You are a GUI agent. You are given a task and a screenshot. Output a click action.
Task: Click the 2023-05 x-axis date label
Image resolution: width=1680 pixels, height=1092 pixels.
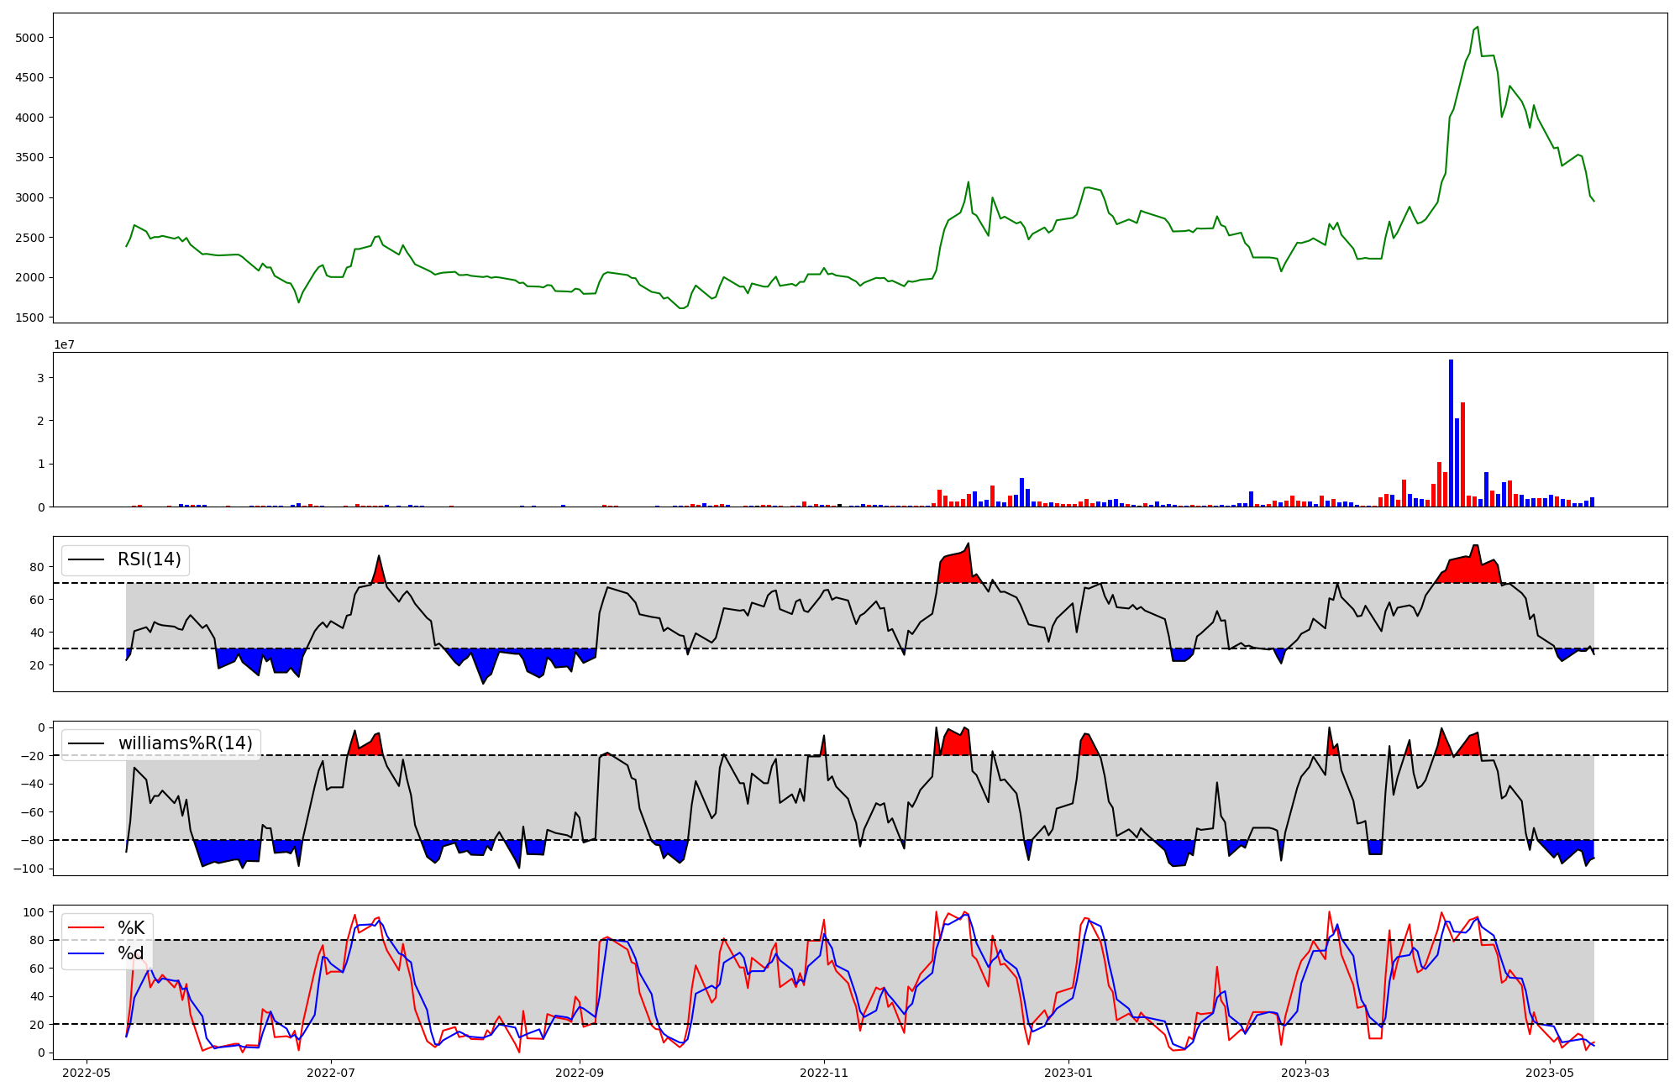[x=1549, y=1073]
